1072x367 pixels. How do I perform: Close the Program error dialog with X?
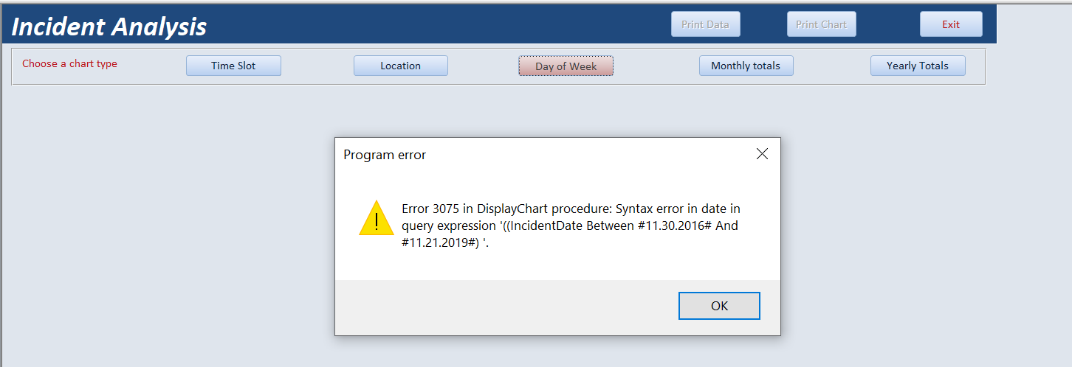click(x=762, y=154)
